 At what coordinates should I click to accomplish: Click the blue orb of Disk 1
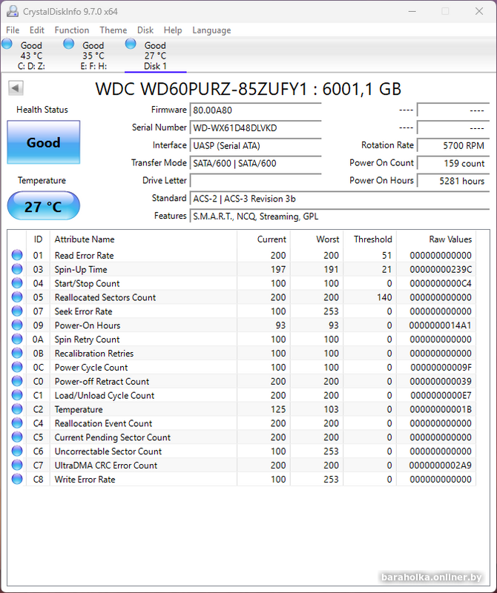tap(131, 44)
